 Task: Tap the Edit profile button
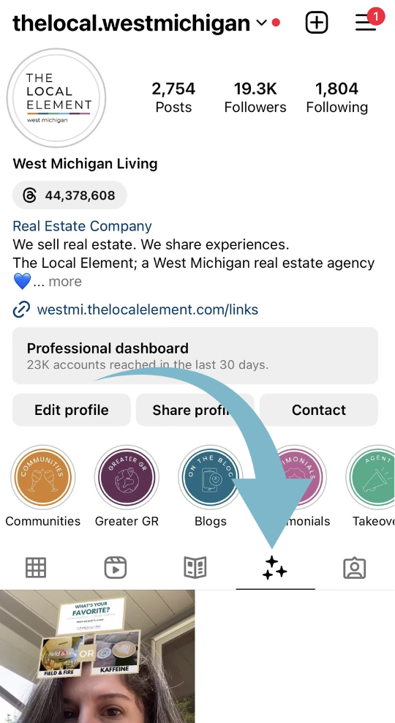[x=72, y=410]
